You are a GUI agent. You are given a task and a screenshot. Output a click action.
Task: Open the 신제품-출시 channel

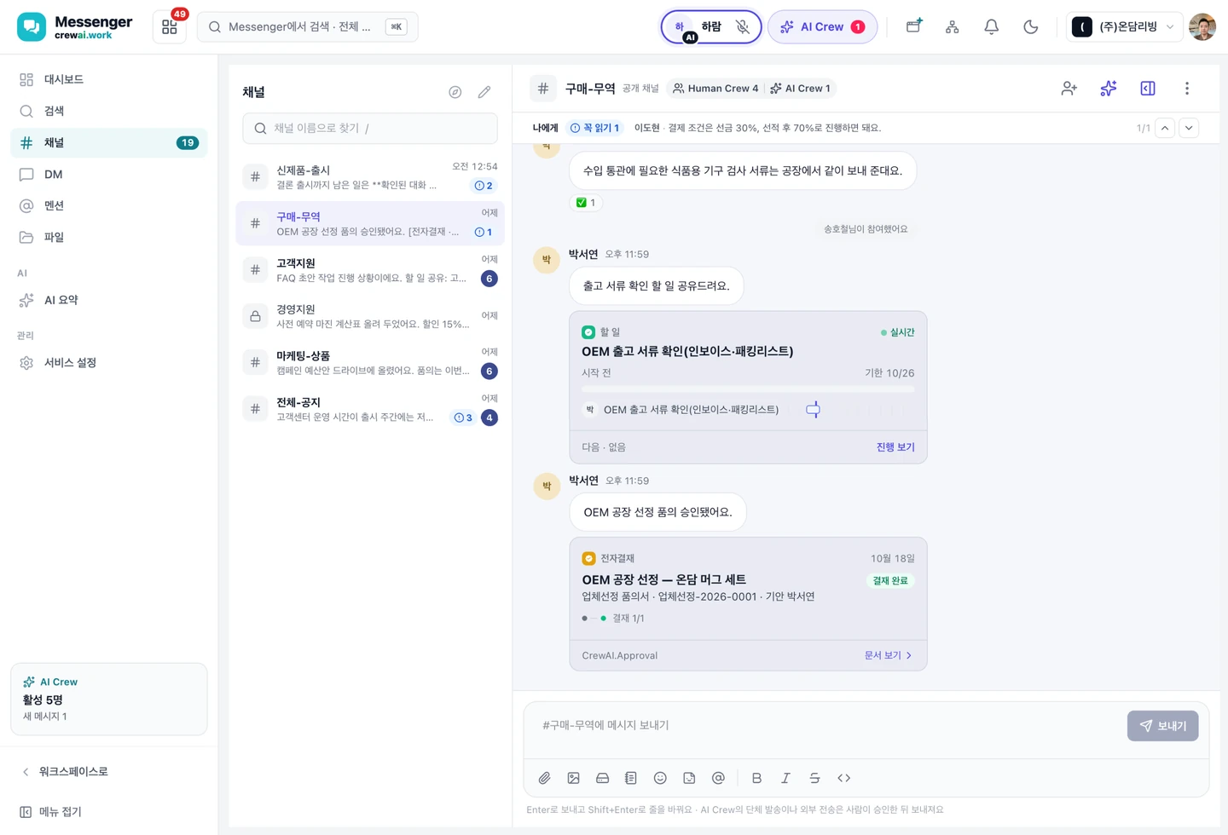[370, 176]
